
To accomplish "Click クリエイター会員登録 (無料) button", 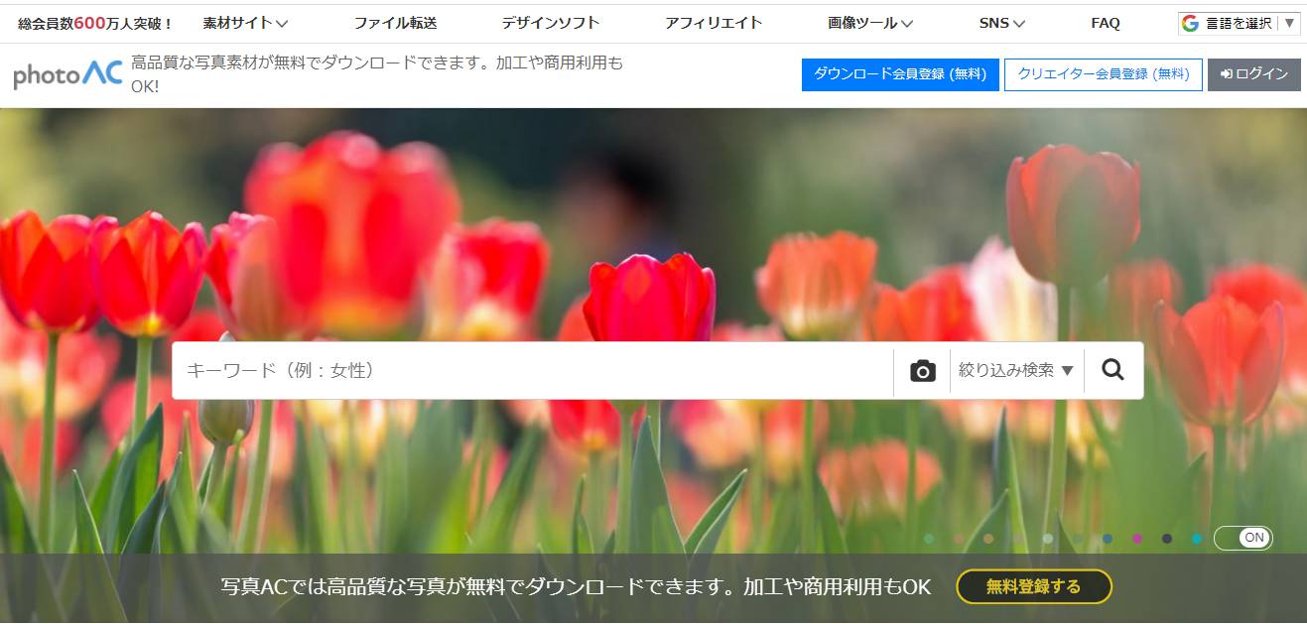I will coord(1104,74).
